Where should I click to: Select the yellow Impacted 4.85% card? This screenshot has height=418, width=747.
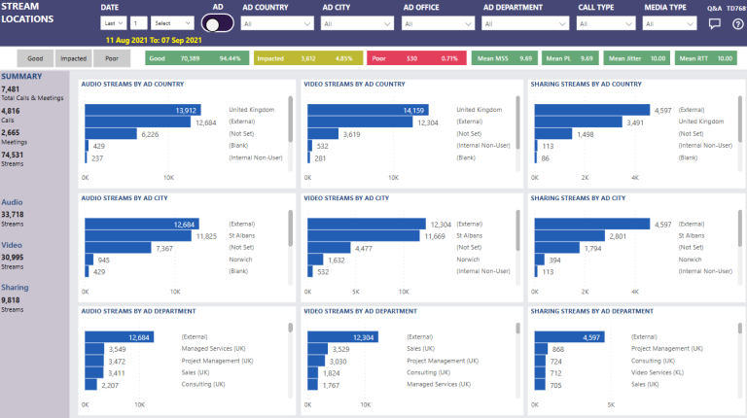[x=308, y=58]
